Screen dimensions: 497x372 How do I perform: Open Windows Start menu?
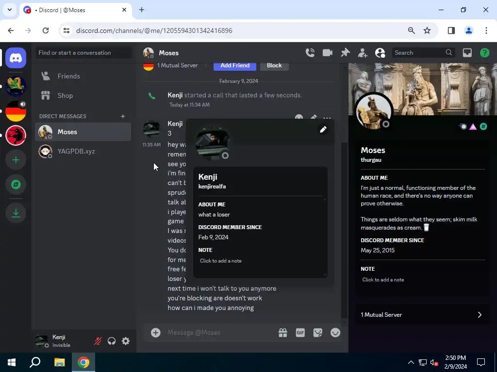pos(12,362)
